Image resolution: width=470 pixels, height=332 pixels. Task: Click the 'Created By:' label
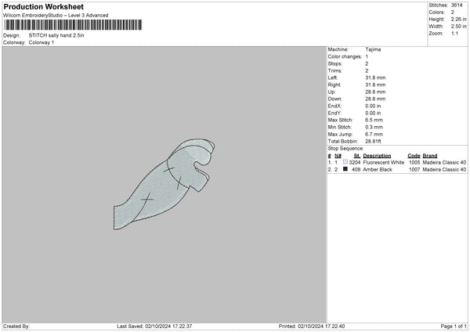[x=16, y=327]
